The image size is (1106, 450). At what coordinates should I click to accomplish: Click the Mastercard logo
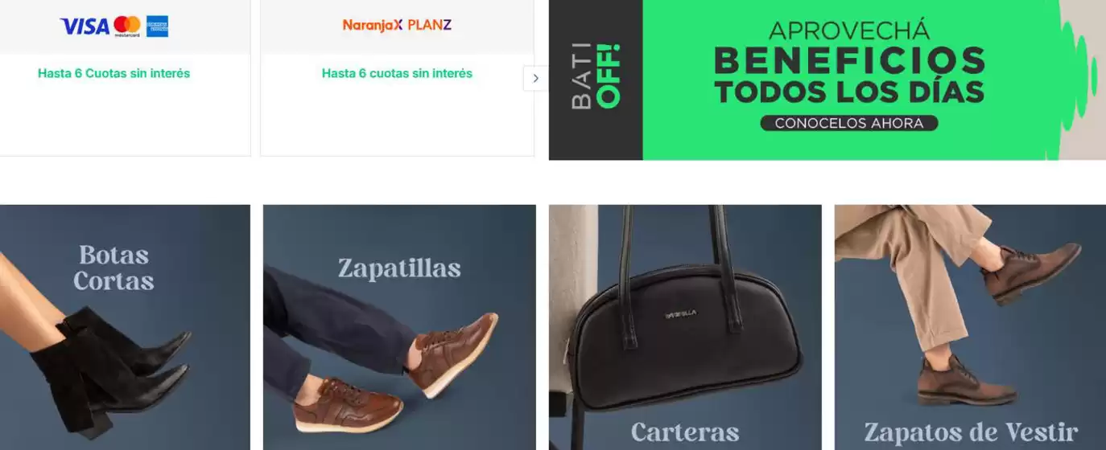click(127, 26)
